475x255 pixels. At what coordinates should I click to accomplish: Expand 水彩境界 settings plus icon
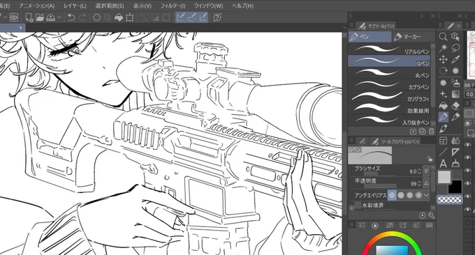pos(351,208)
